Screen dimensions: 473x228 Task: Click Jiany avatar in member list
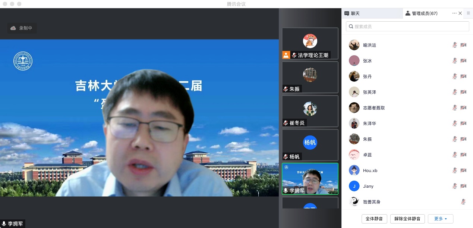(x=354, y=186)
